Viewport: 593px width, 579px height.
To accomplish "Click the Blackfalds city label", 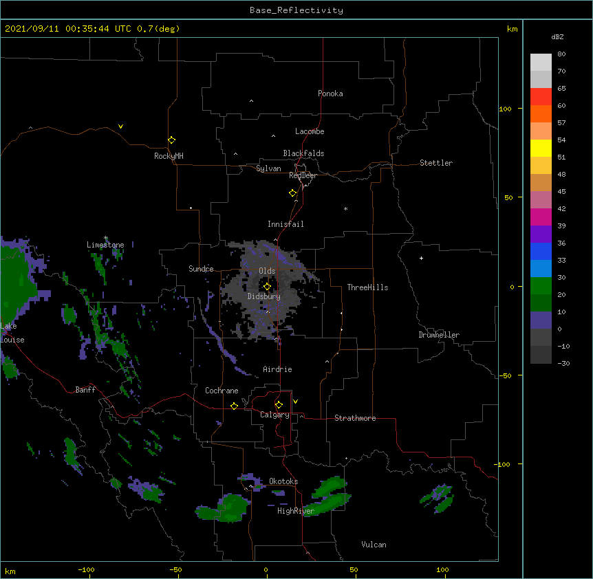I will [x=303, y=153].
